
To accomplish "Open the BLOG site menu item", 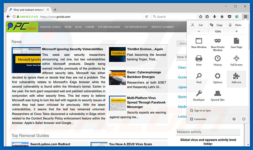I will point(78,27).
